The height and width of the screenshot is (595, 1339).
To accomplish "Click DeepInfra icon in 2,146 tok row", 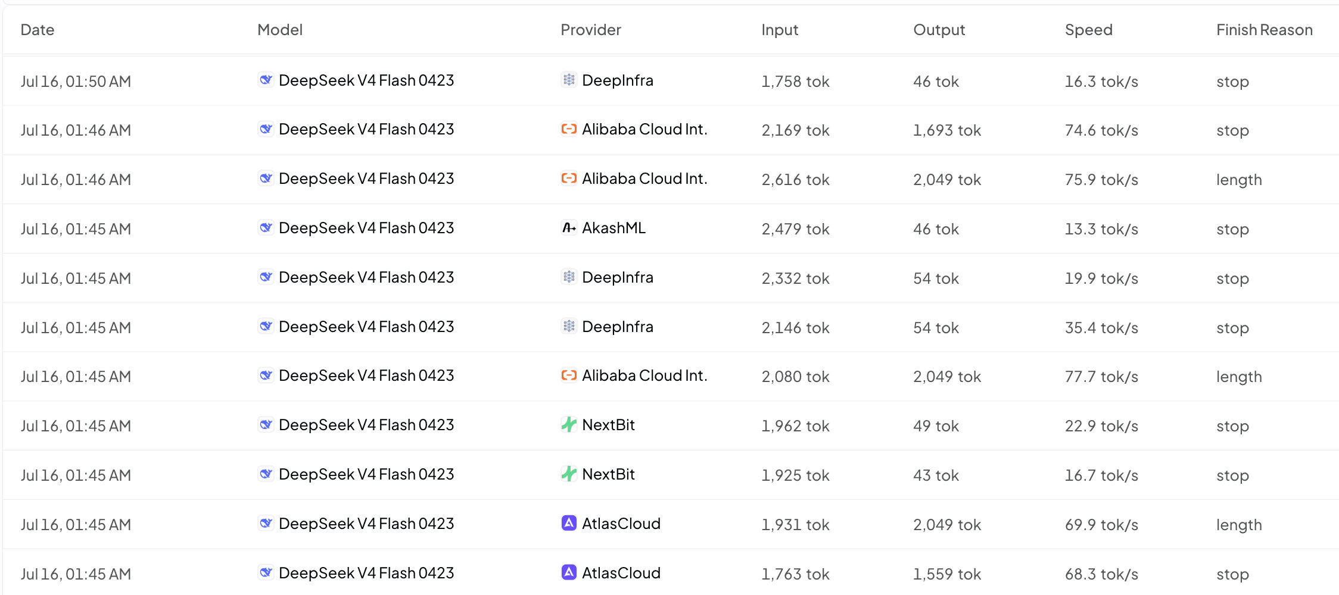I will 569,327.
